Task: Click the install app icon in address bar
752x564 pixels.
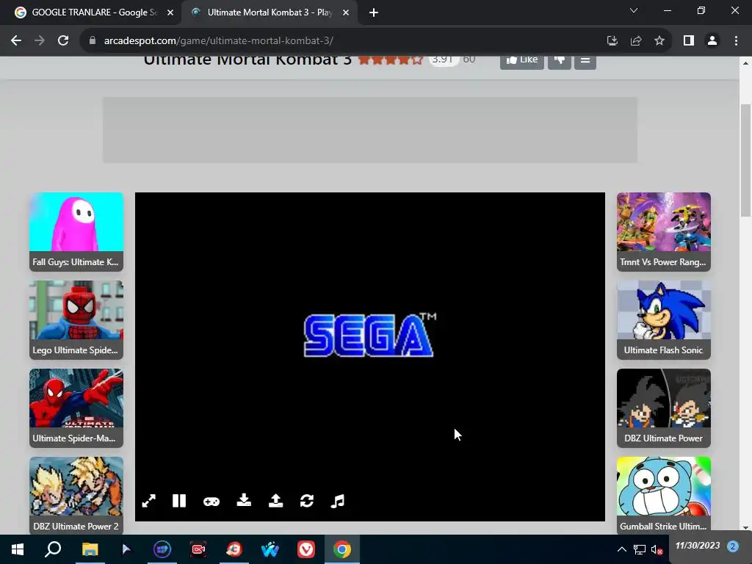Action: [x=612, y=41]
